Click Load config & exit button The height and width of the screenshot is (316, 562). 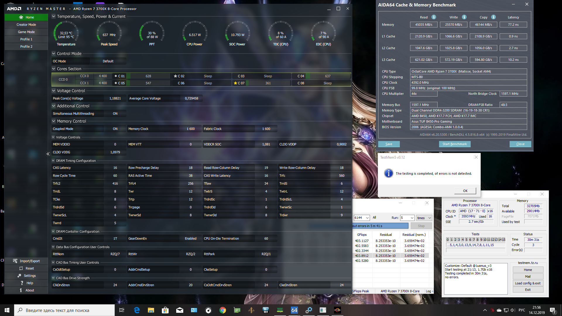(x=528, y=283)
